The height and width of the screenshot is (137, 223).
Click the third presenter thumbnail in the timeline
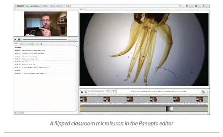coord(130,99)
